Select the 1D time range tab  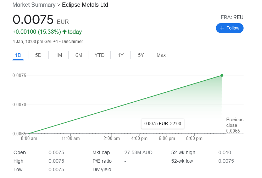point(18,55)
